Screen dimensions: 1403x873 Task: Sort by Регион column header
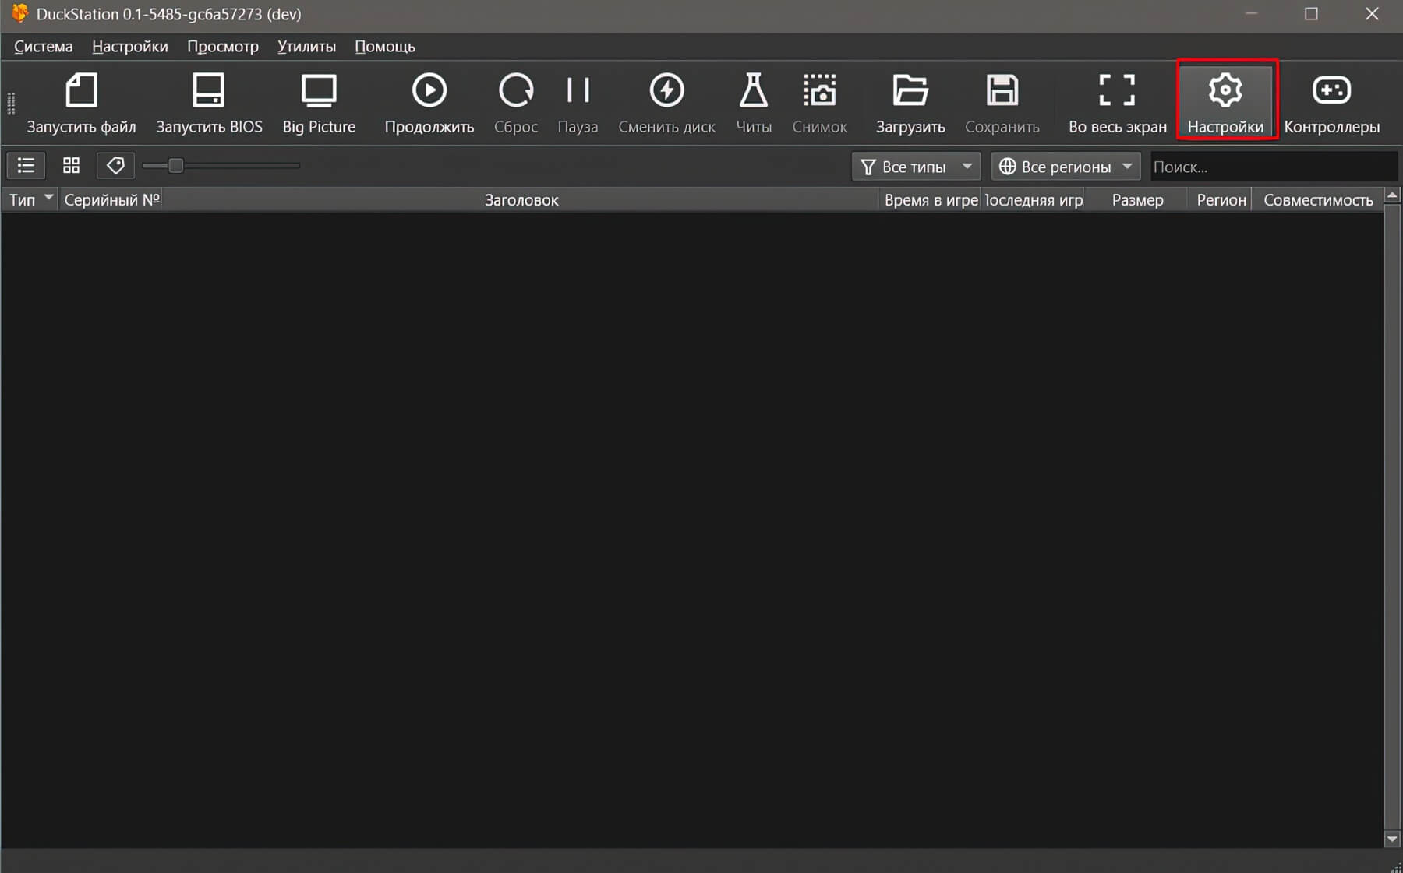tap(1221, 200)
